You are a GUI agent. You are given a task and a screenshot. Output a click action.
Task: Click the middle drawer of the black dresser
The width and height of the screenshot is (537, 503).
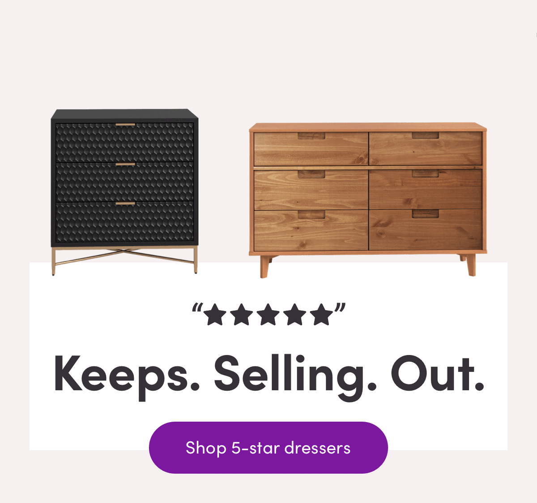tap(125, 182)
